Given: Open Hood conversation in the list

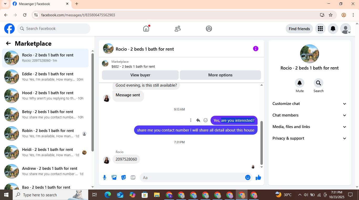Looking at the screenshot, I should coord(45,96).
